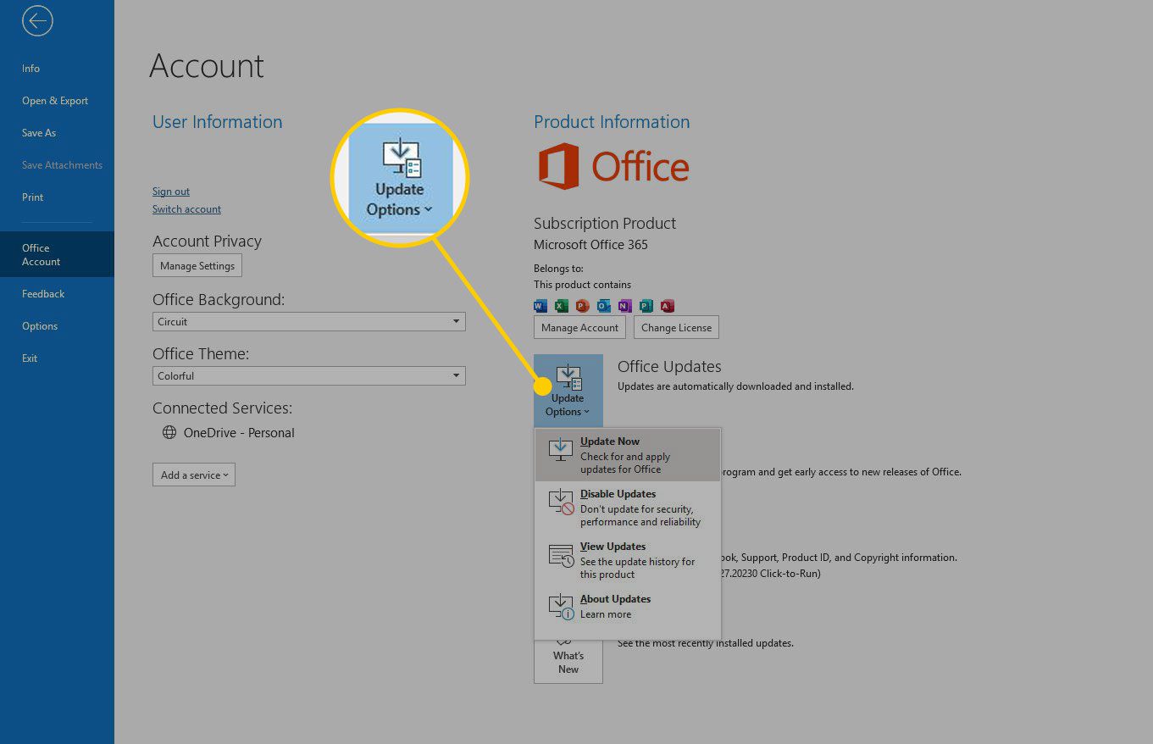
Task: Click the Manage Account button
Action: tap(580, 328)
